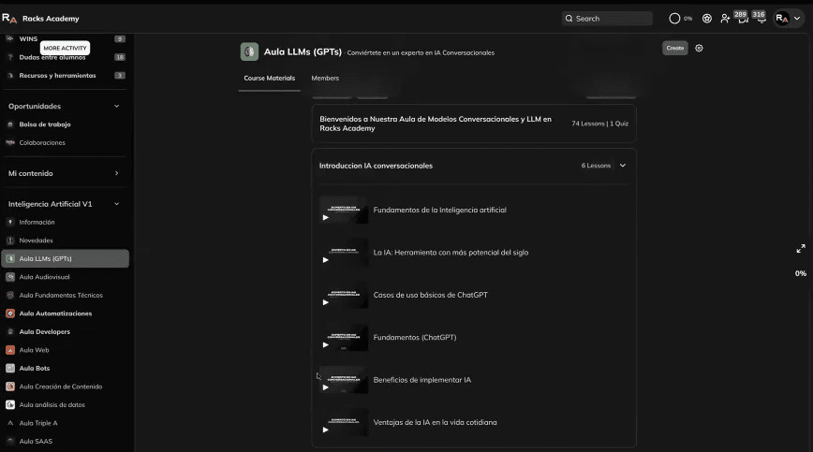Open notifications icon with 316 badge

759,18
